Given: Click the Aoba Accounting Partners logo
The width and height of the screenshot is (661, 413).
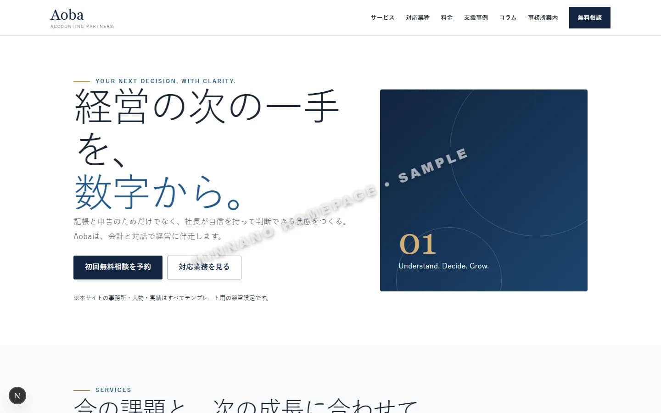Looking at the screenshot, I should pos(82,18).
